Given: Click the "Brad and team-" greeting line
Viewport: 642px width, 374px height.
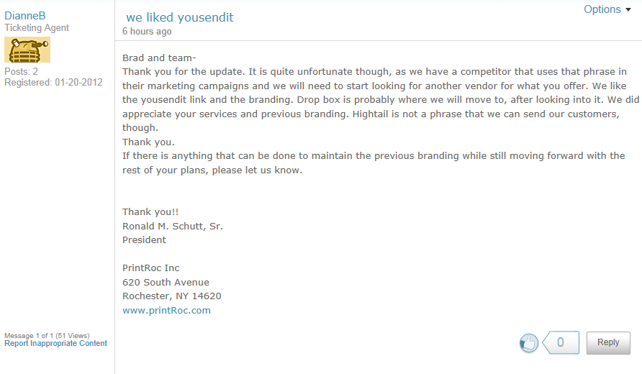Looking at the screenshot, I should [x=159, y=58].
